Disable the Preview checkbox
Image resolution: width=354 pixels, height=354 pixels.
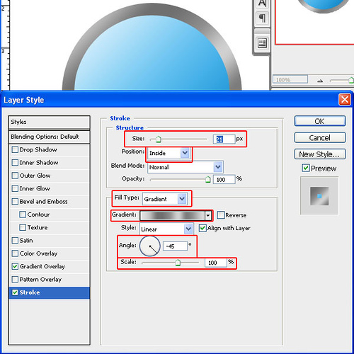pos(306,168)
